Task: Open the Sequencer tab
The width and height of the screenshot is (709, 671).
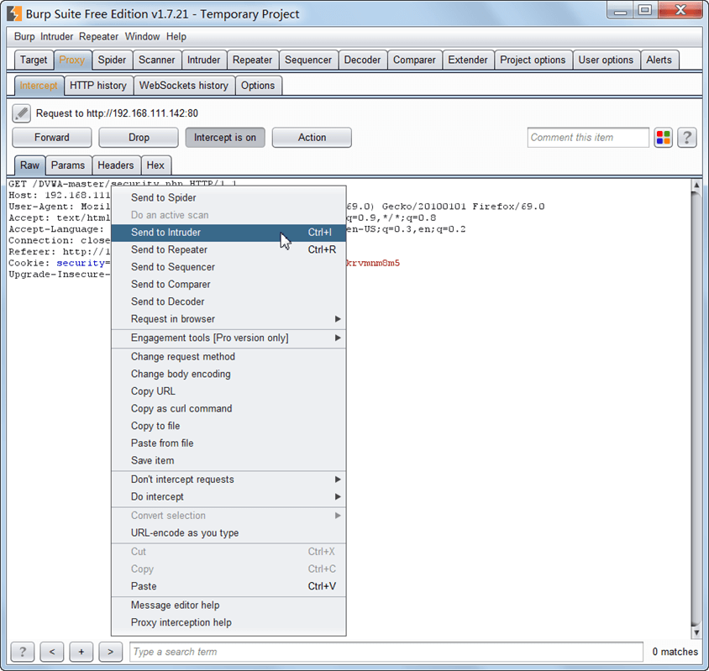Action: (308, 60)
